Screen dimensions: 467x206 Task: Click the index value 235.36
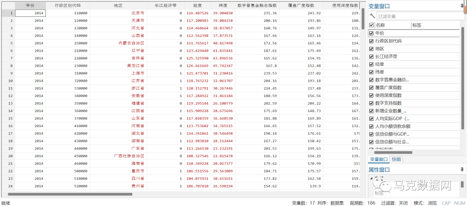coord(258,13)
